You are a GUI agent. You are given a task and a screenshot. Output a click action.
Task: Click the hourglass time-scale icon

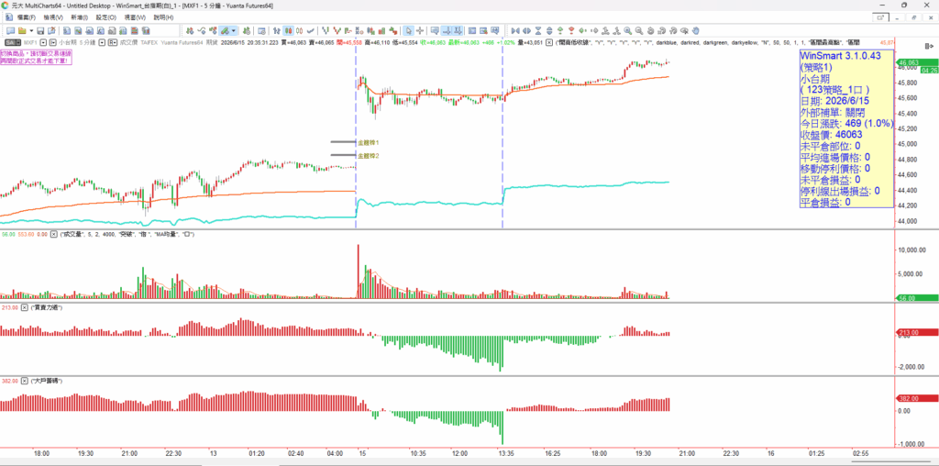coord(538,30)
